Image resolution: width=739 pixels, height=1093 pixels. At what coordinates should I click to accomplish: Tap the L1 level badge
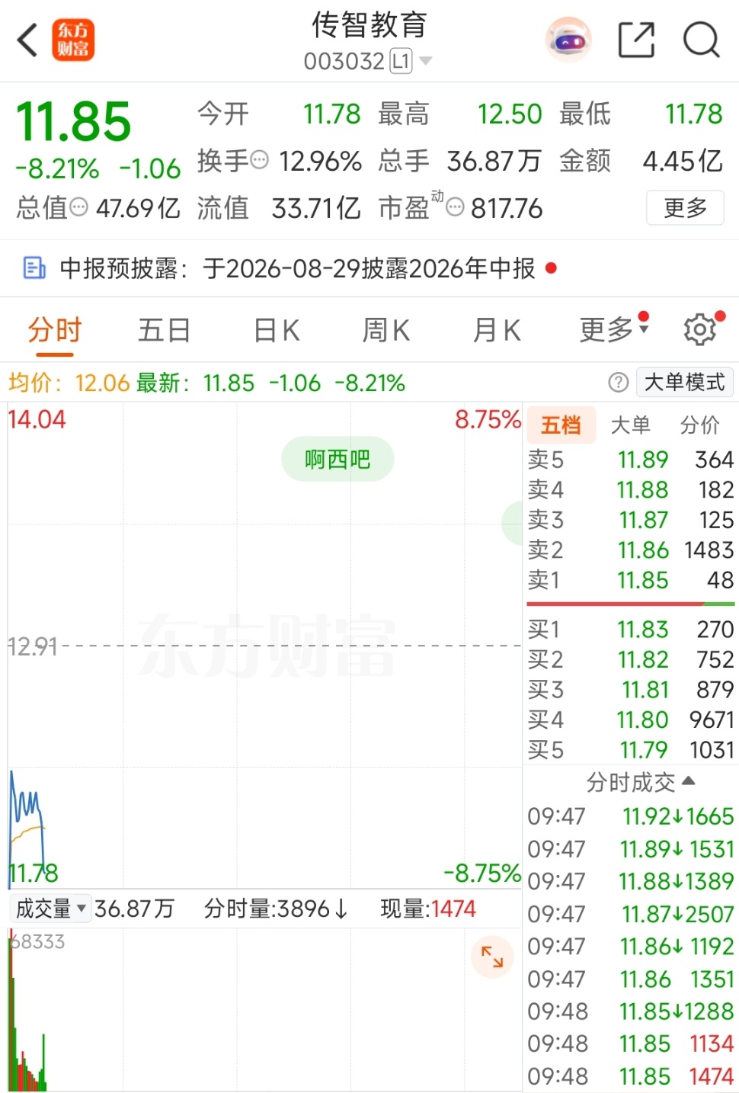(401, 61)
